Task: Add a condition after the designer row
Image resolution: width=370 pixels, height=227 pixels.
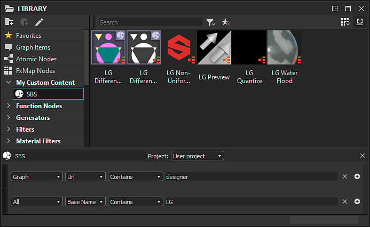Action: tap(357, 176)
